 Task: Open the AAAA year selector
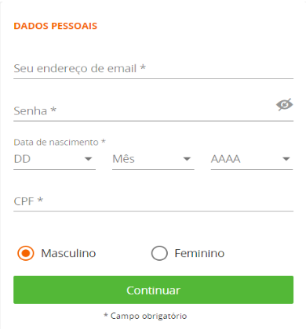(252, 159)
